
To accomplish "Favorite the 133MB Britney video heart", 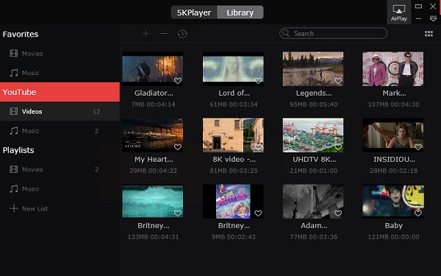I will point(178,213).
